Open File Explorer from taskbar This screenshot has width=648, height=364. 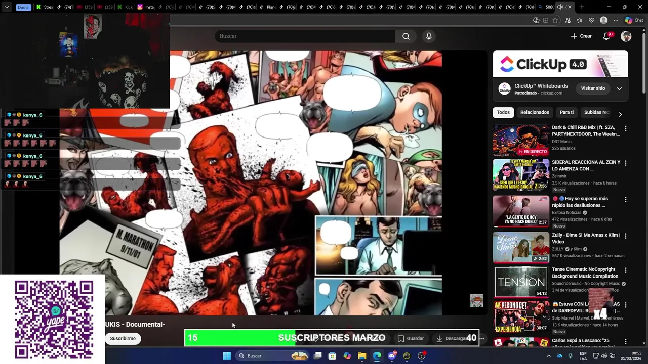[x=362, y=356]
